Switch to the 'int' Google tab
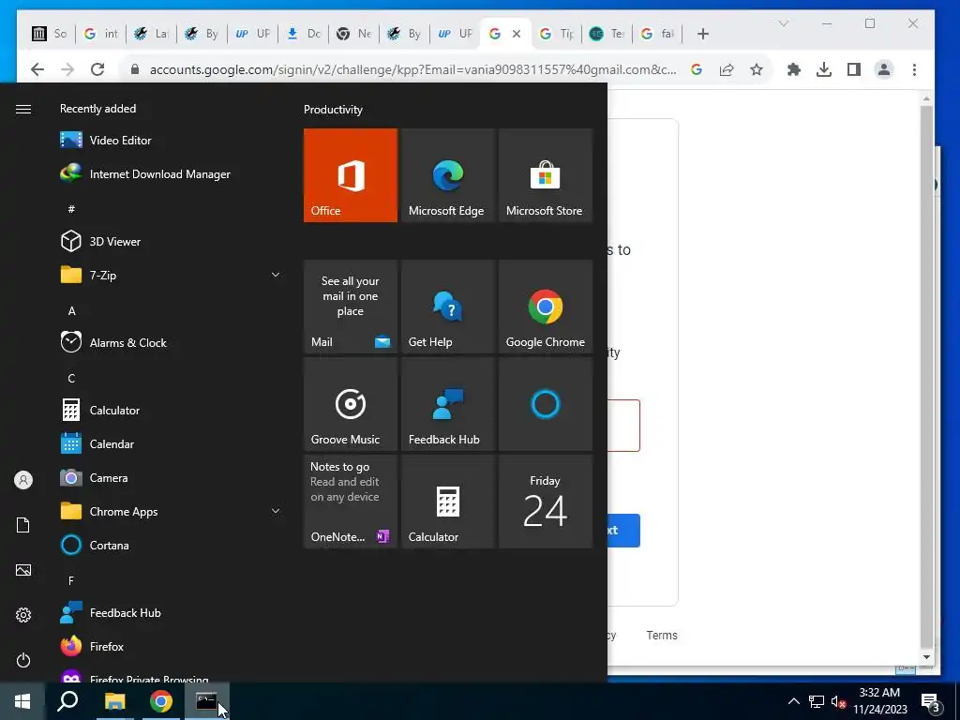The width and height of the screenshot is (960, 720). click(100, 34)
